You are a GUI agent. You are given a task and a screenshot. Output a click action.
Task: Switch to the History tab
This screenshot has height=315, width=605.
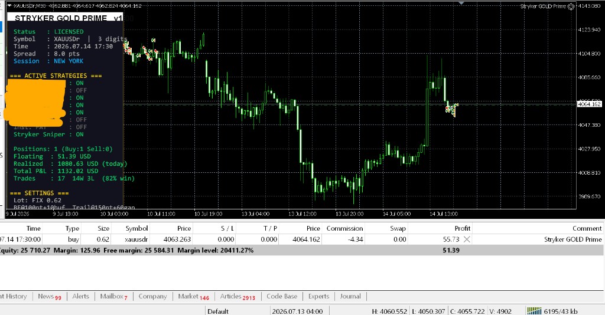pyautogui.click(x=14, y=296)
